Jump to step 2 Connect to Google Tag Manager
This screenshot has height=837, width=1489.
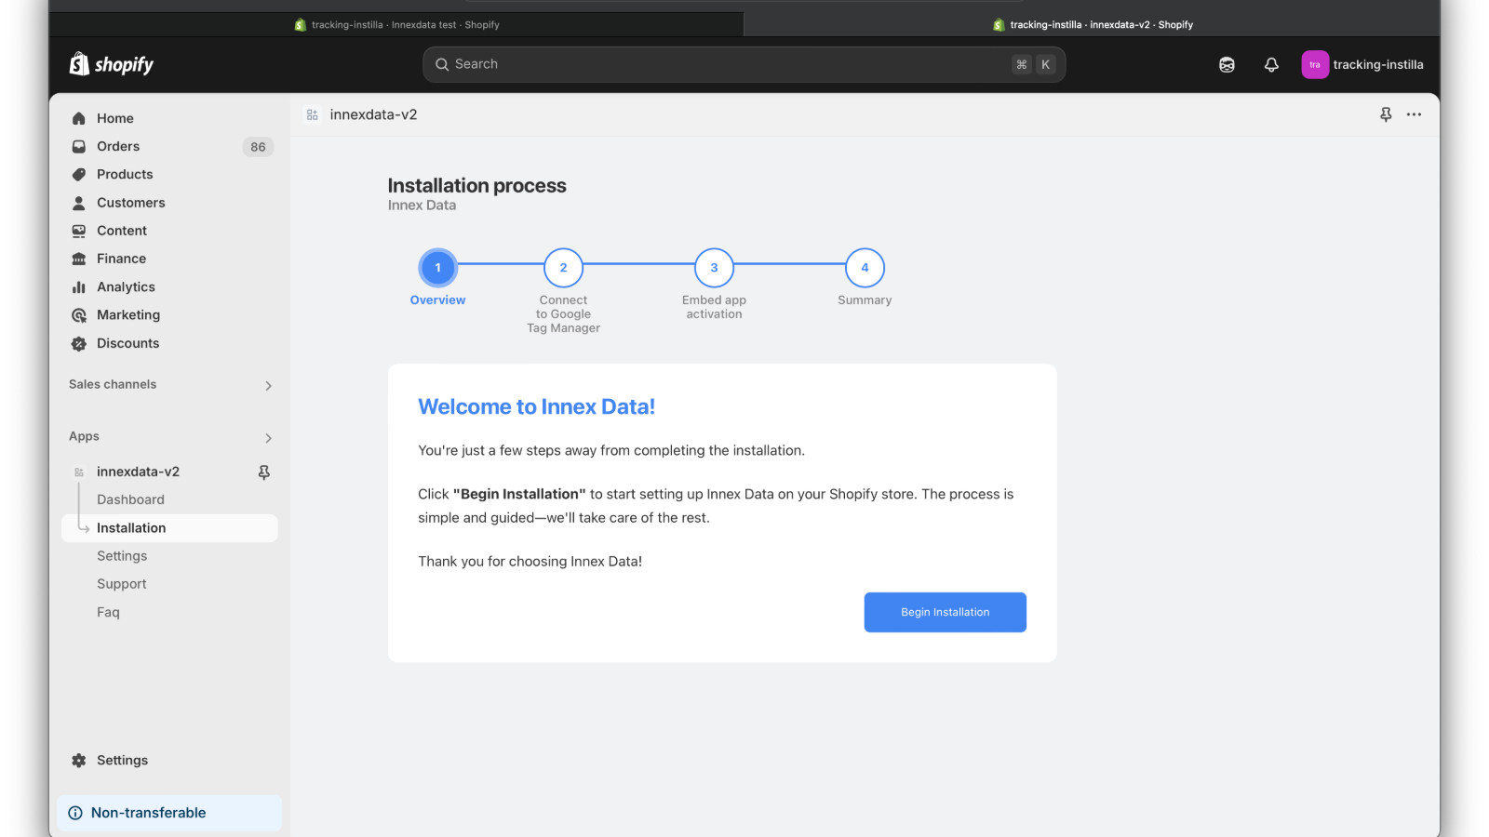pos(563,268)
